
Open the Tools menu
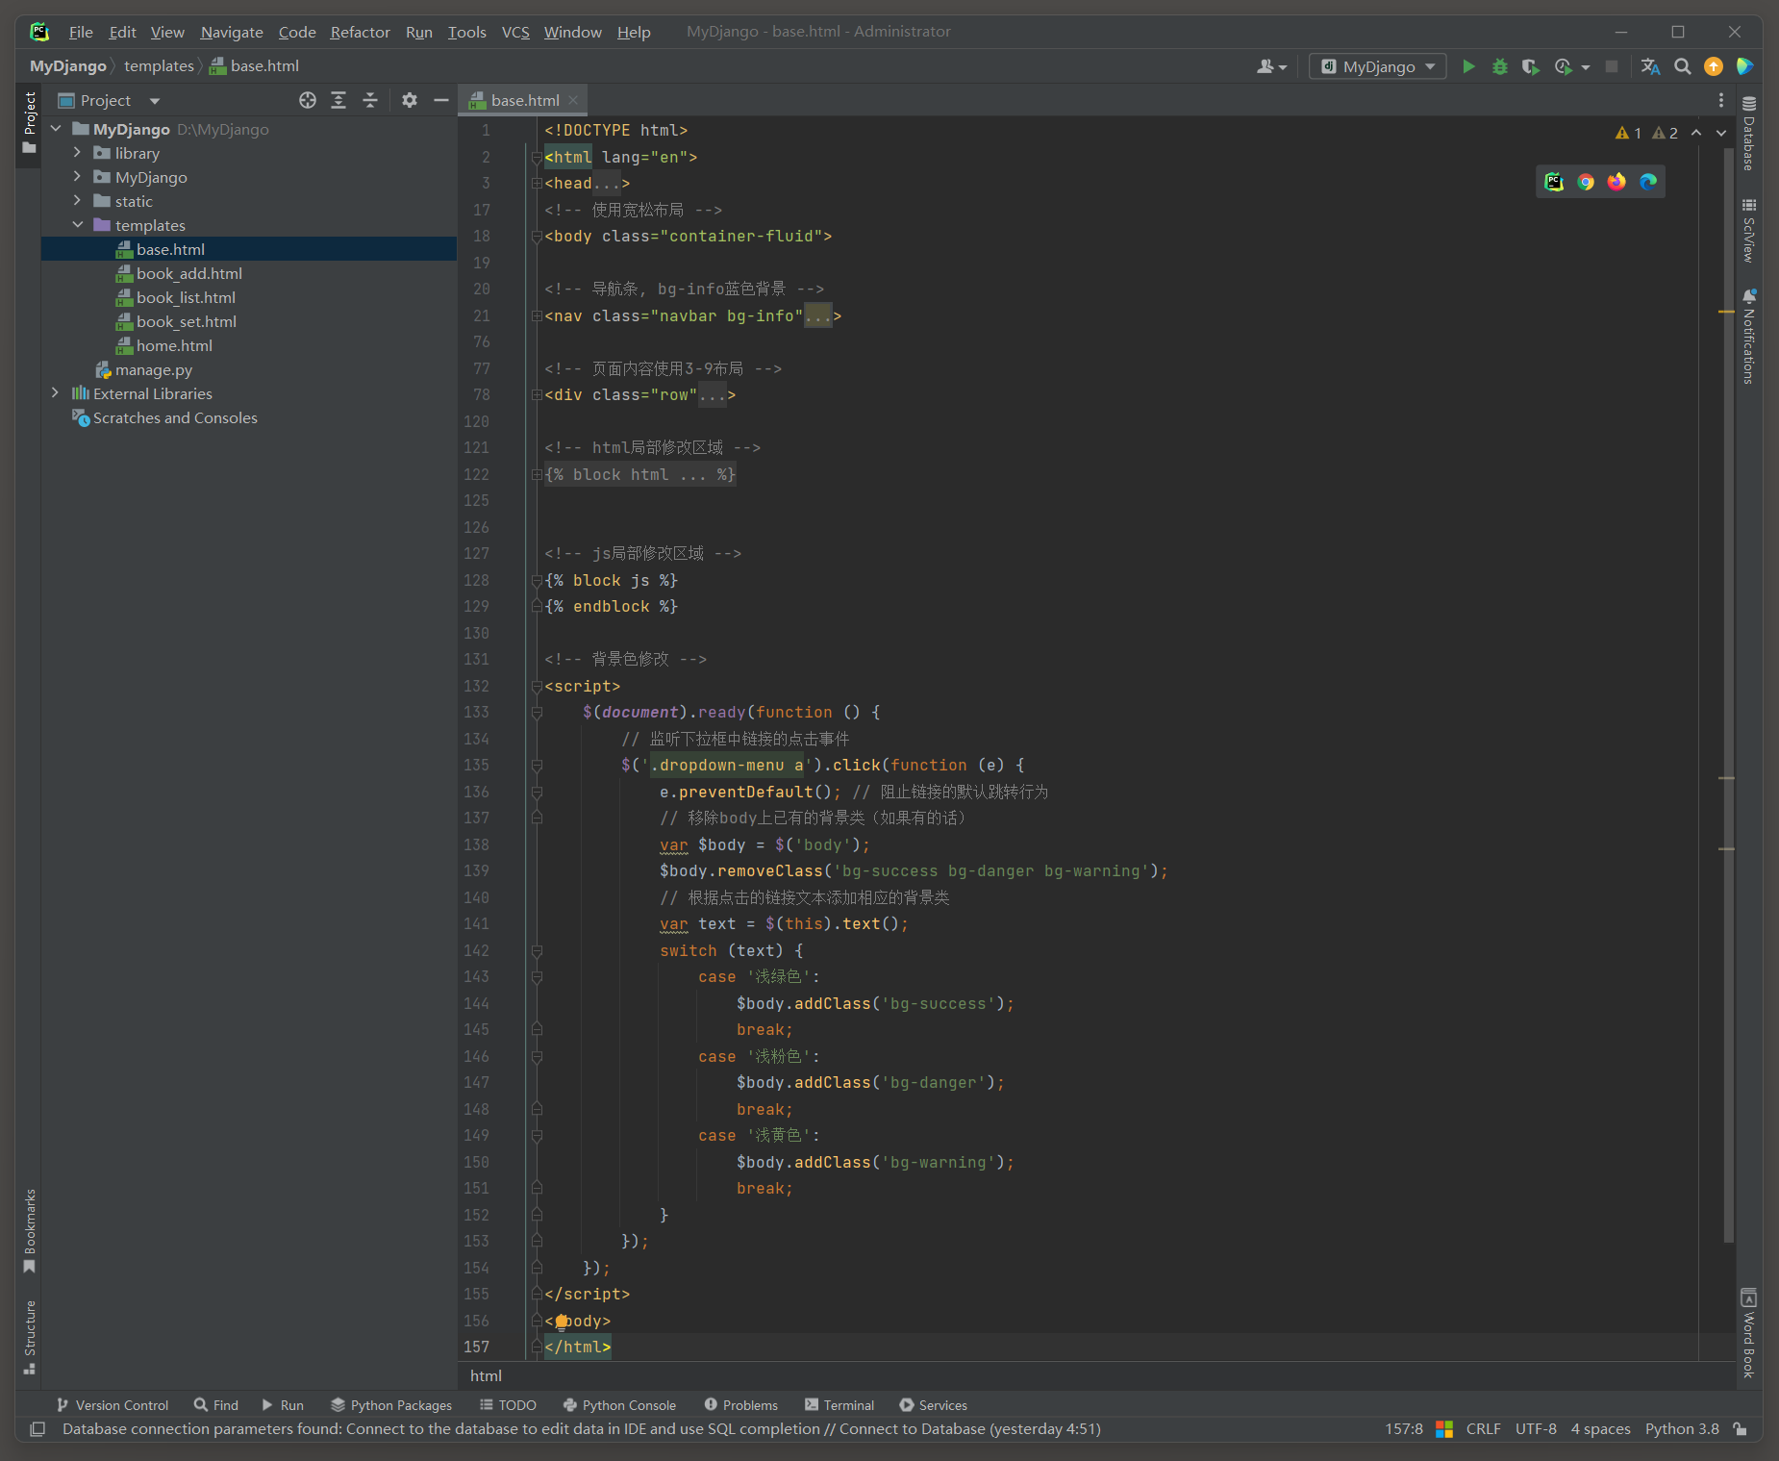(466, 32)
